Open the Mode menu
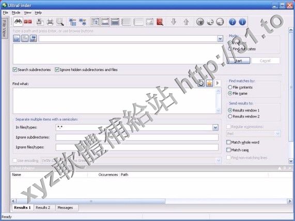295x221 pixels. (x=16, y=12)
